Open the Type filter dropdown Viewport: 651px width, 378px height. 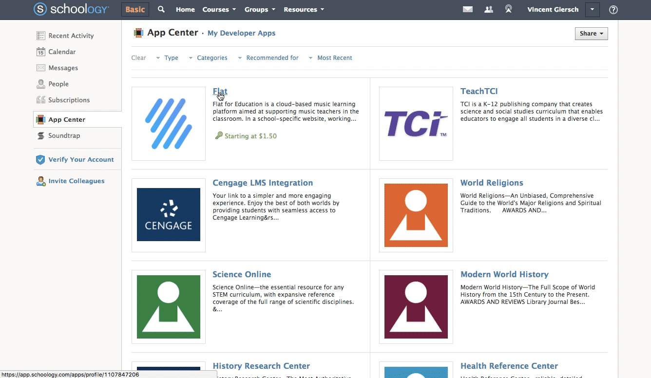coord(167,58)
